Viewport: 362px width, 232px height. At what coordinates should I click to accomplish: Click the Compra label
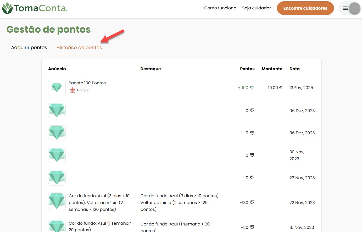point(83,90)
